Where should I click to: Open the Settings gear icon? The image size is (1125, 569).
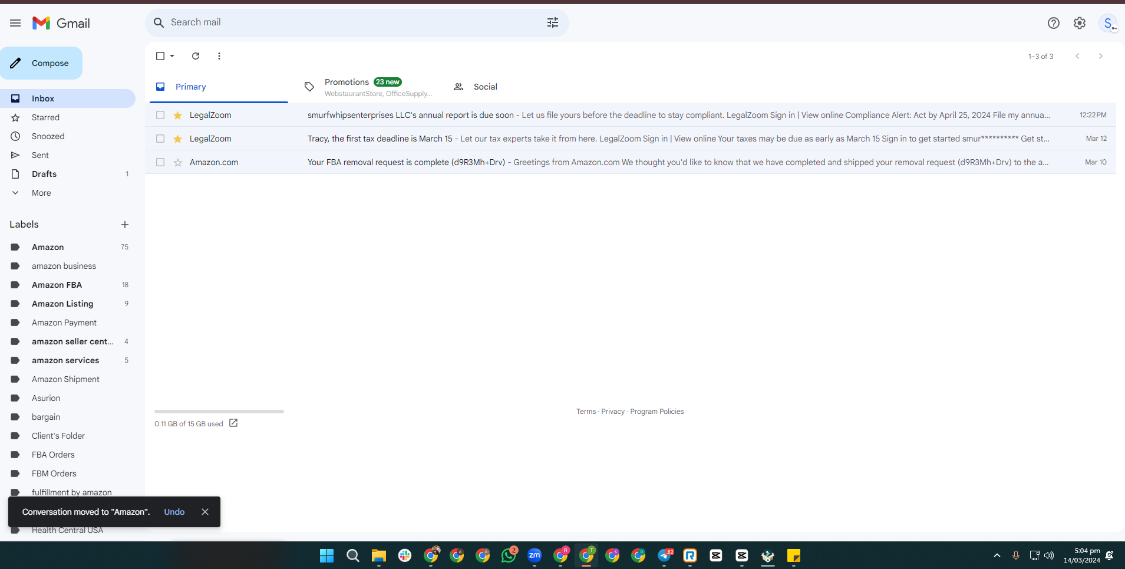[1080, 23]
